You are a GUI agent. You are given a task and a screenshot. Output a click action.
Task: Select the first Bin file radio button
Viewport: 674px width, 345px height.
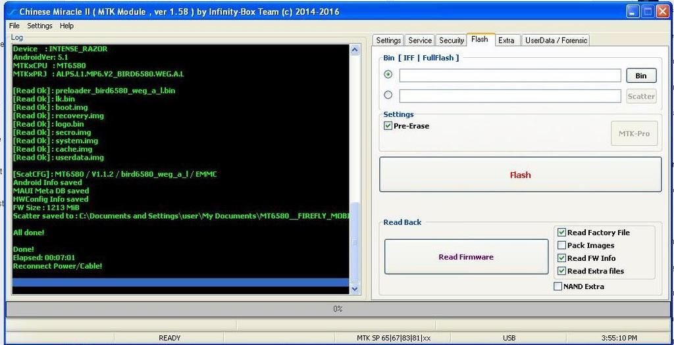pos(388,75)
